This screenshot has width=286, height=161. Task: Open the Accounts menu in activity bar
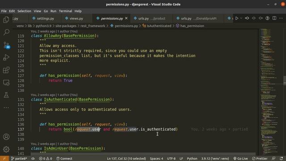click(x=6, y=137)
